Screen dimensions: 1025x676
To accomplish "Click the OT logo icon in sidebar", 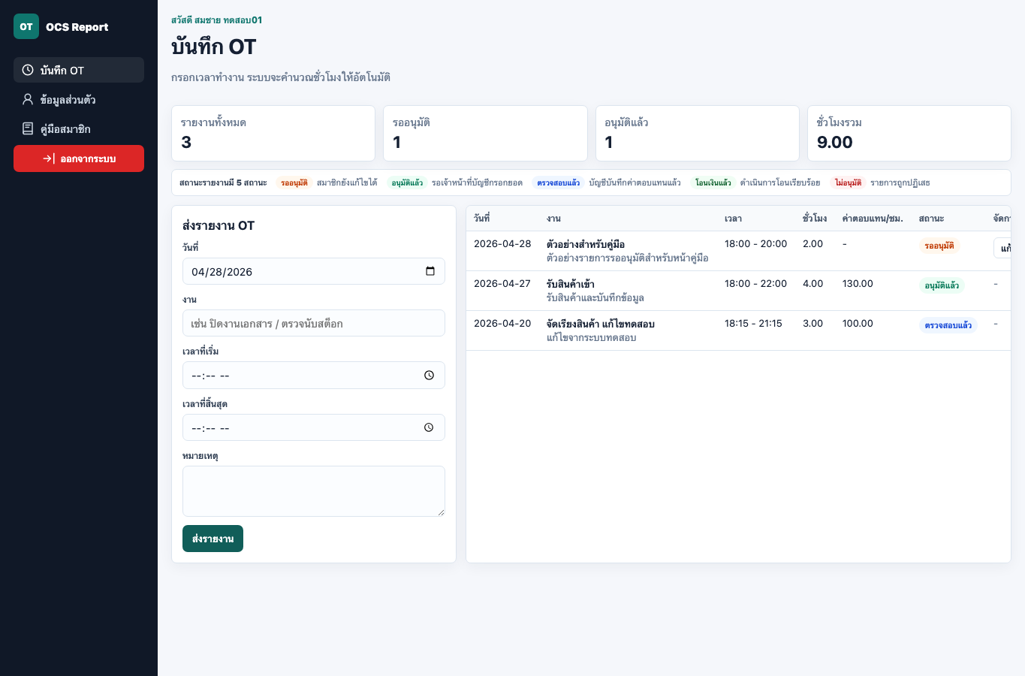I will [26, 26].
